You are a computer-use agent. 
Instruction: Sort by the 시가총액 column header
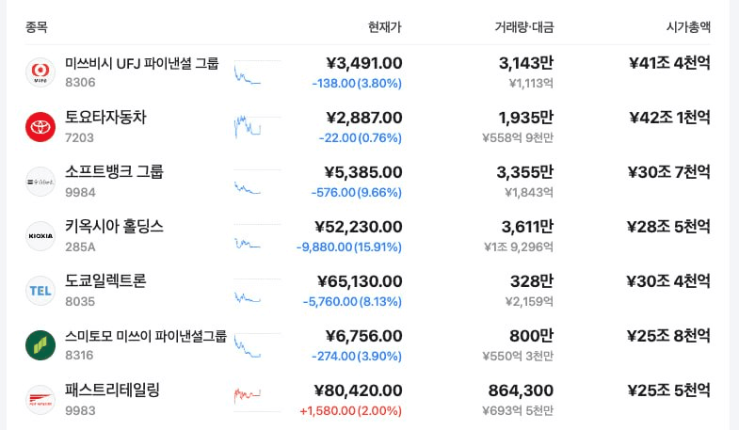(688, 27)
